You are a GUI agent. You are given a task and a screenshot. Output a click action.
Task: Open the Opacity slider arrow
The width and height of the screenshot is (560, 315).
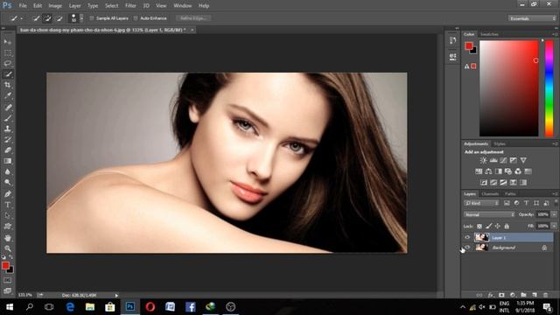tap(554, 214)
